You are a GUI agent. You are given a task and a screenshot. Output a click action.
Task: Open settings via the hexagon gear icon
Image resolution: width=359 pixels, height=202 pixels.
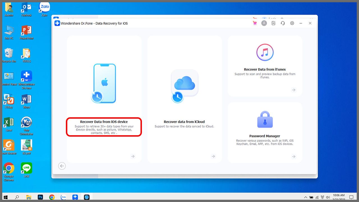pos(292,23)
